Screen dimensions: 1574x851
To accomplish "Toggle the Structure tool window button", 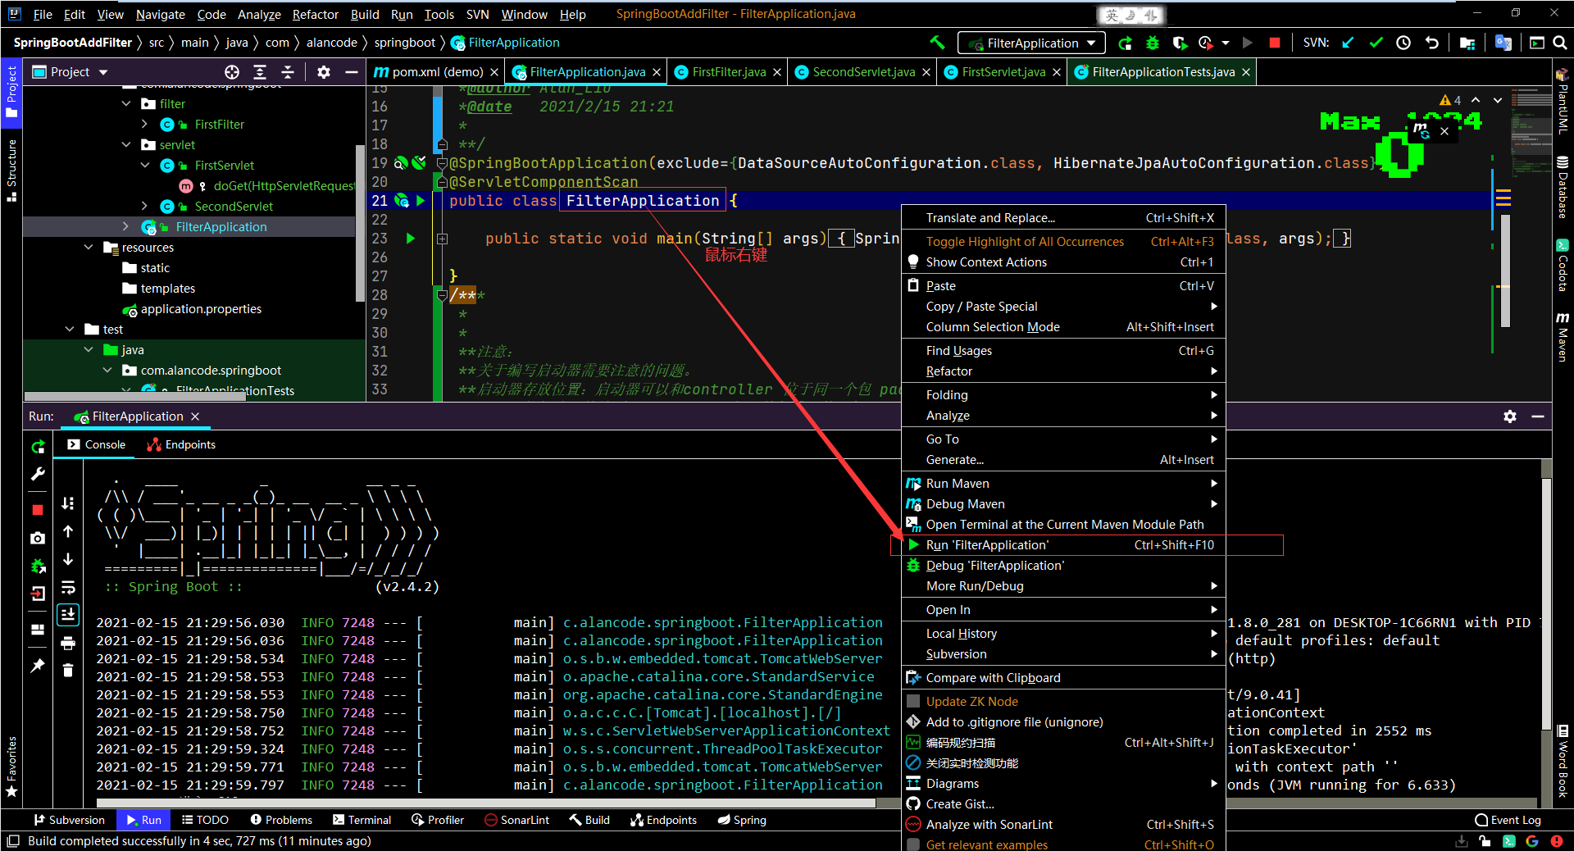I will [11, 170].
